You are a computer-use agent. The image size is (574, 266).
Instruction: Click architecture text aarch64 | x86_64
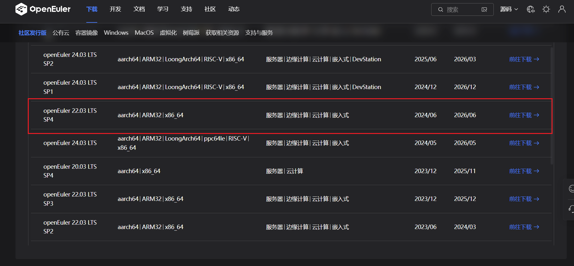click(x=139, y=171)
